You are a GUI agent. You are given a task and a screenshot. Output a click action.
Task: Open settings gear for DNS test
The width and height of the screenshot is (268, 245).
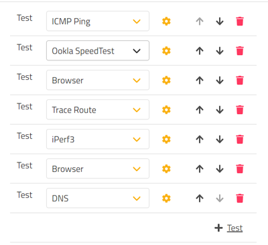166,198
